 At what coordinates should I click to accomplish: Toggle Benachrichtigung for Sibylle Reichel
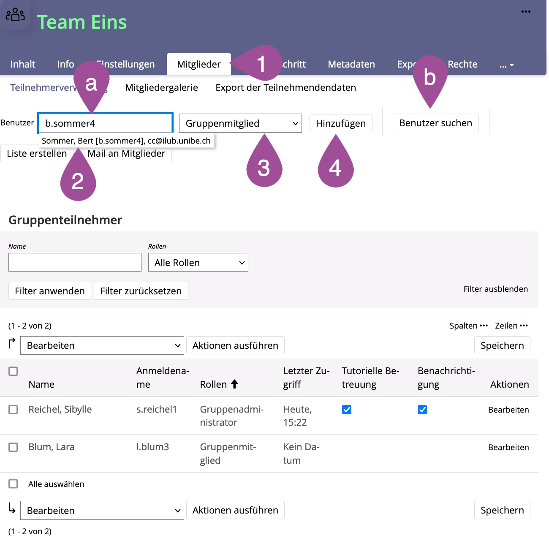coord(422,410)
